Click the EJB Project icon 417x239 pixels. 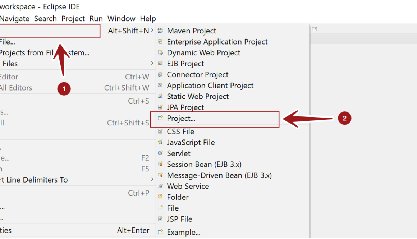click(x=160, y=64)
